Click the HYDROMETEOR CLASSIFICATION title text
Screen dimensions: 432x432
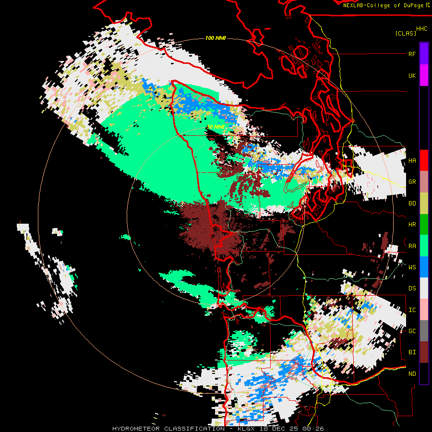[168, 429]
